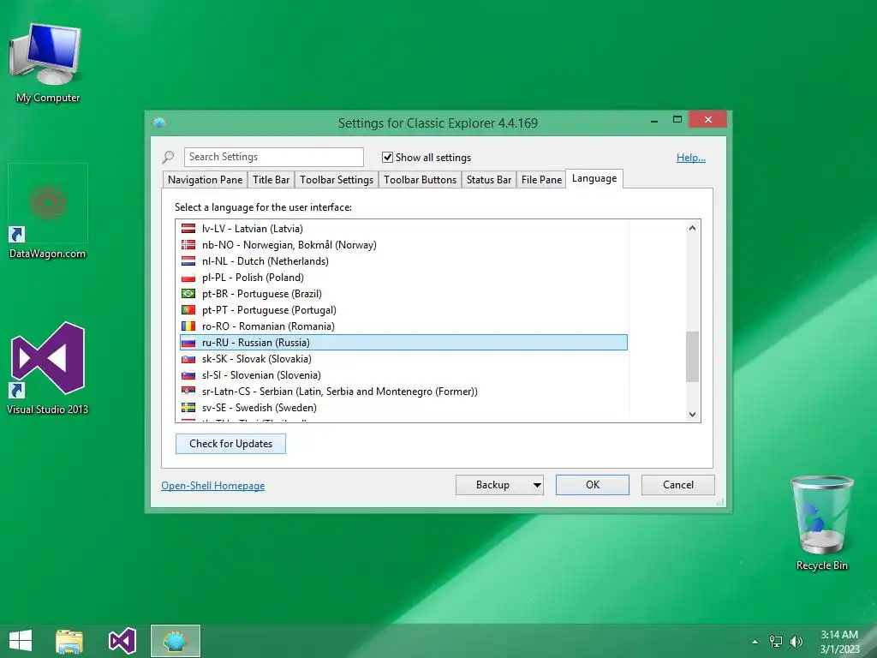
Task: Click the language list scroll down arrow
Action: point(692,415)
